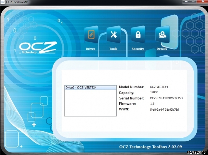
Task: Close the OCZToolboxMP window
Action: tap(202, 1)
